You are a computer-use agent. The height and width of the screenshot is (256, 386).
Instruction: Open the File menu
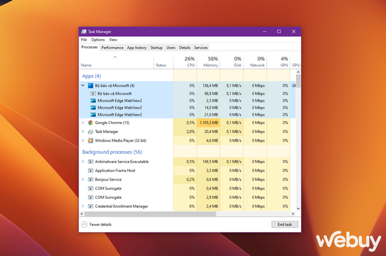coord(84,40)
